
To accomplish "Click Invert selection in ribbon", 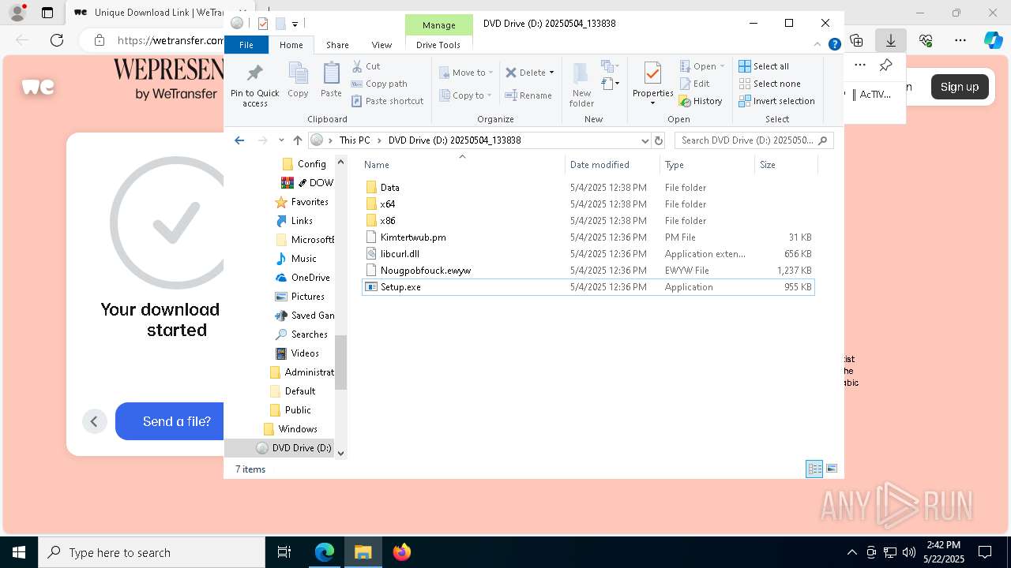I will (776, 101).
